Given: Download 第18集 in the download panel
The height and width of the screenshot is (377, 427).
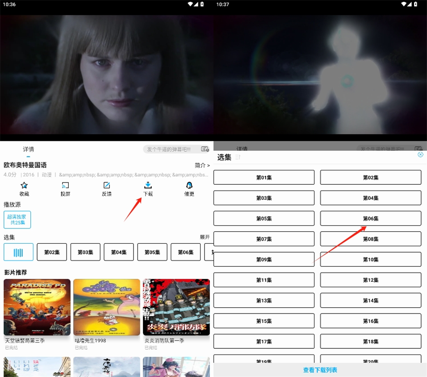Looking at the screenshot, I should pos(371,341).
